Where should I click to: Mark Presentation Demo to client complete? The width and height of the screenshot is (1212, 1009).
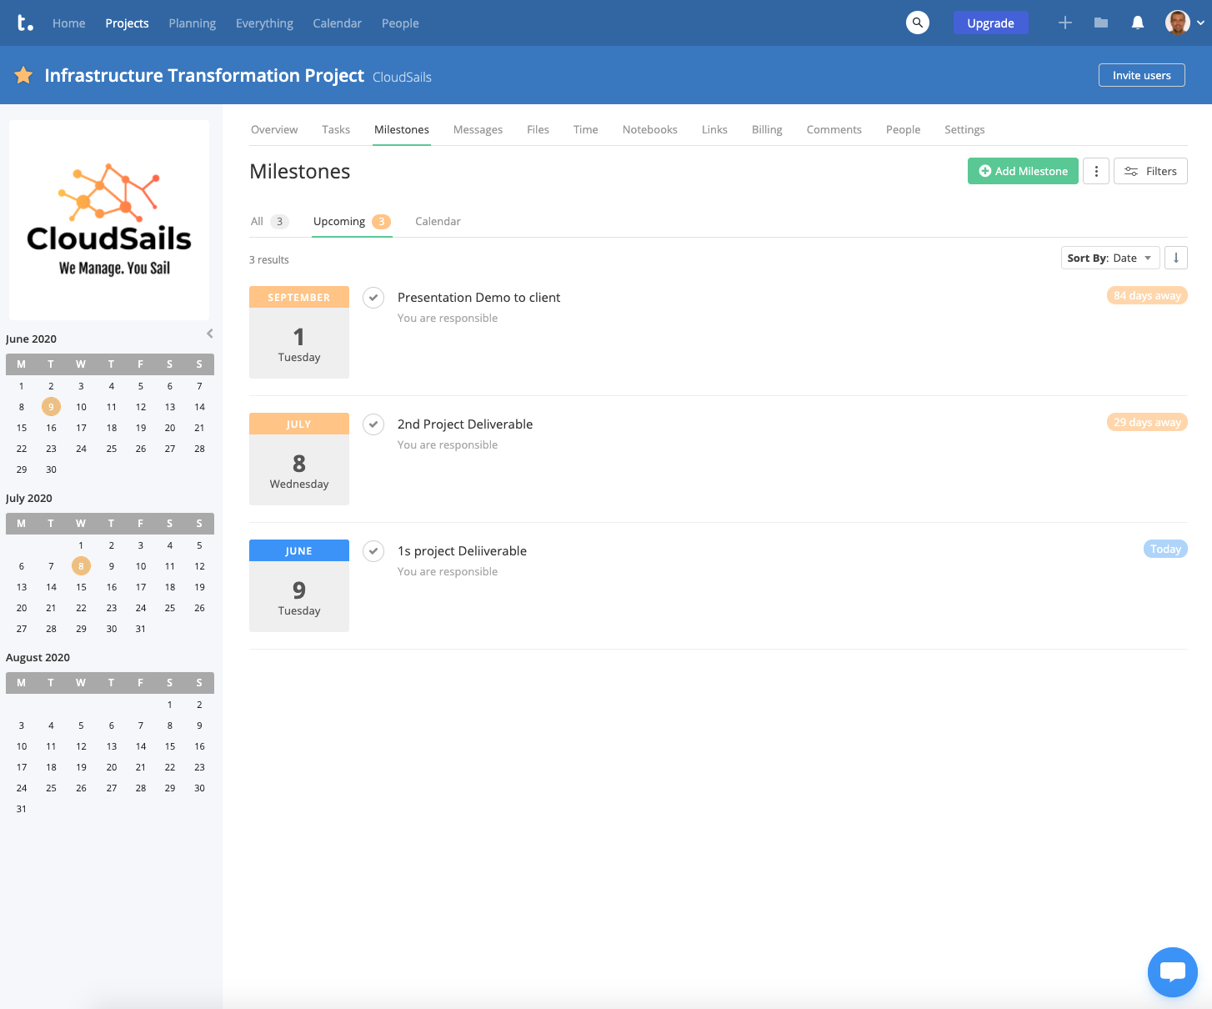[373, 298]
